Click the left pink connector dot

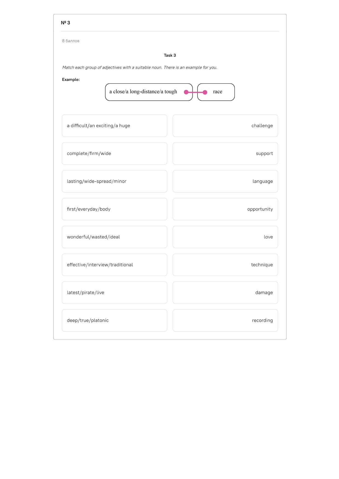pyautogui.click(x=186, y=92)
